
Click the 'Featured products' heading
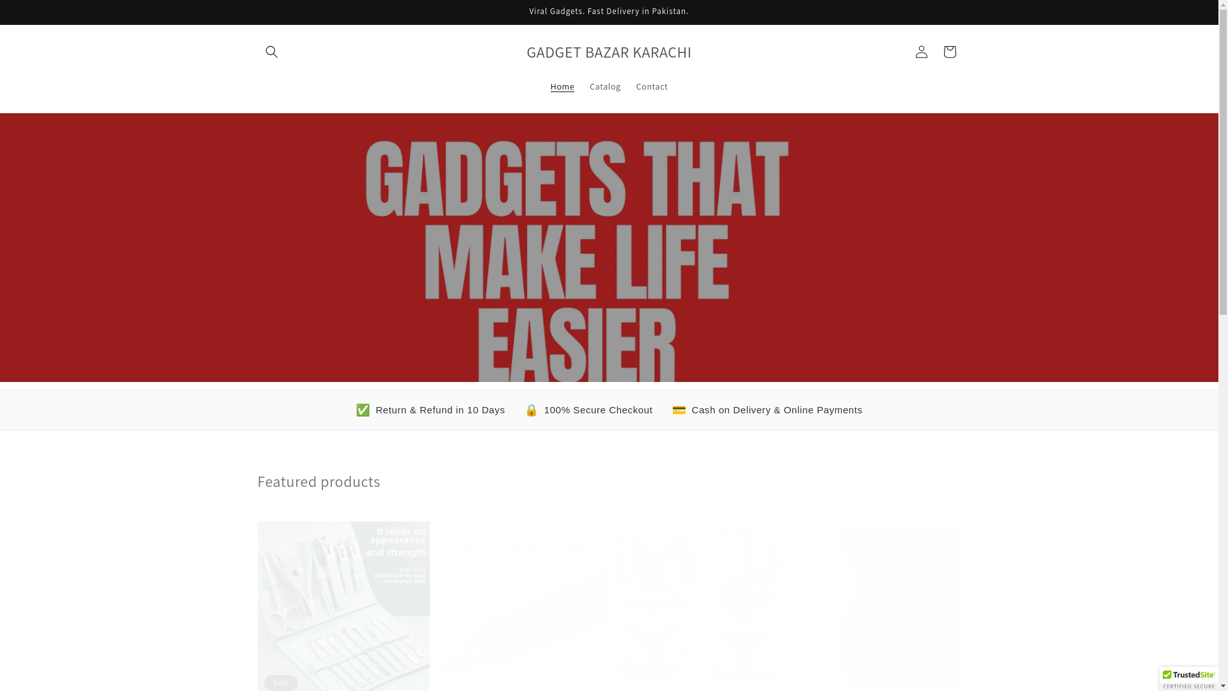click(x=319, y=481)
